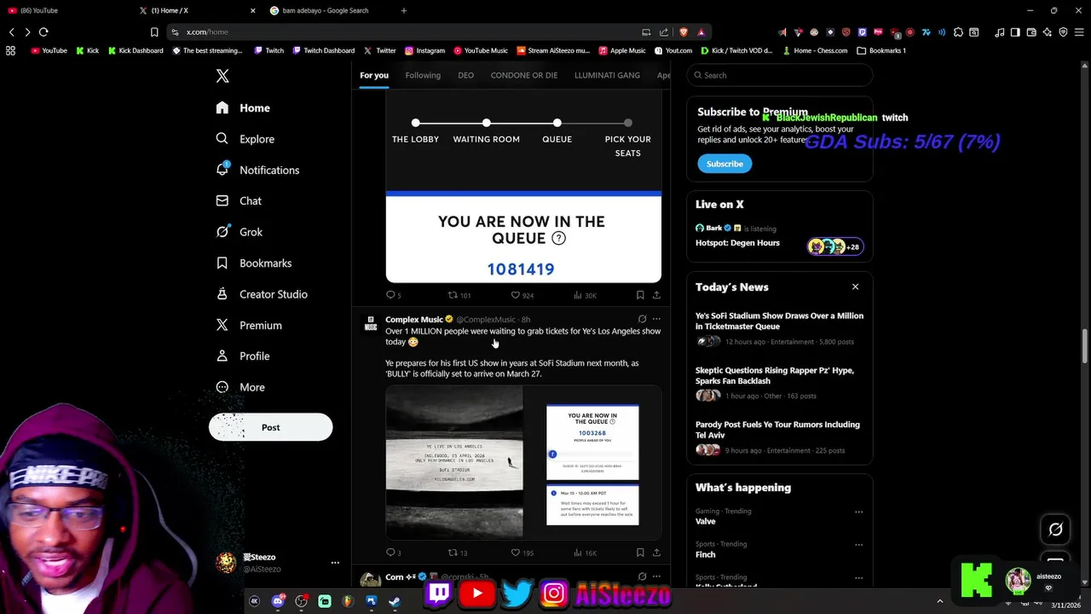Image resolution: width=1091 pixels, height=614 pixels.
Task: Open Explore from the X sidebar
Action: [x=245, y=139]
